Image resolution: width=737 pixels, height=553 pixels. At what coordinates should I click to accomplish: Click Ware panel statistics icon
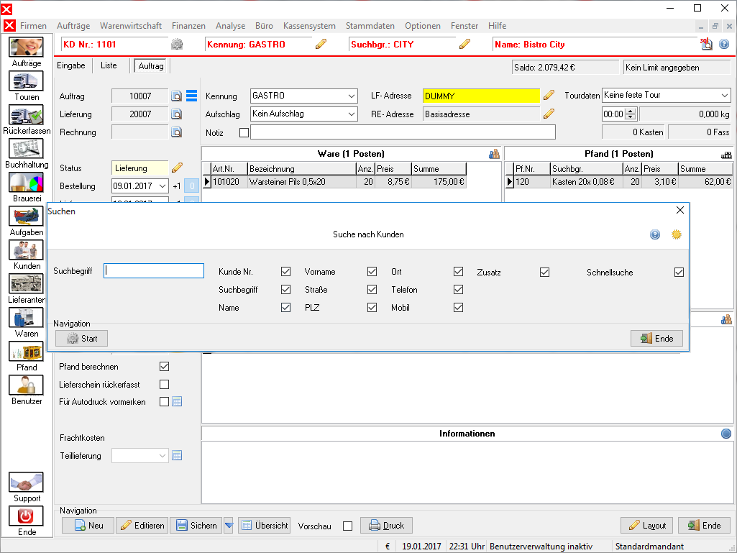click(494, 154)
